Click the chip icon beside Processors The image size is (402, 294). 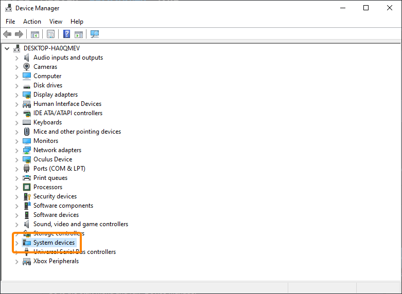[x=27, y=187]
